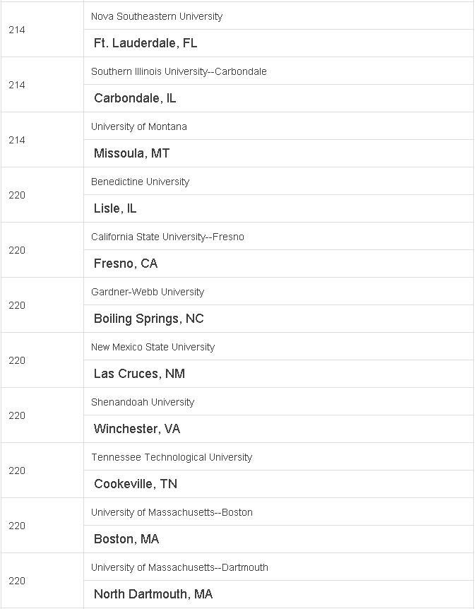Image resolution: width=476 pixels, height=609 pixels.
Task: Click Missoula, MT location cell
Action: tap(278, 153)
